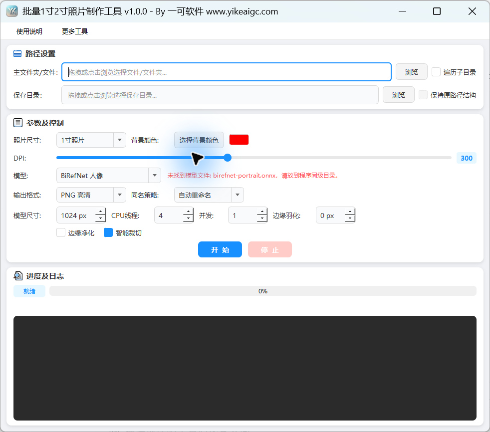The height and width of the screenshot is (432, 490).
Task: Click the red 未找到模型文件 error message
Action: point(253,176)
